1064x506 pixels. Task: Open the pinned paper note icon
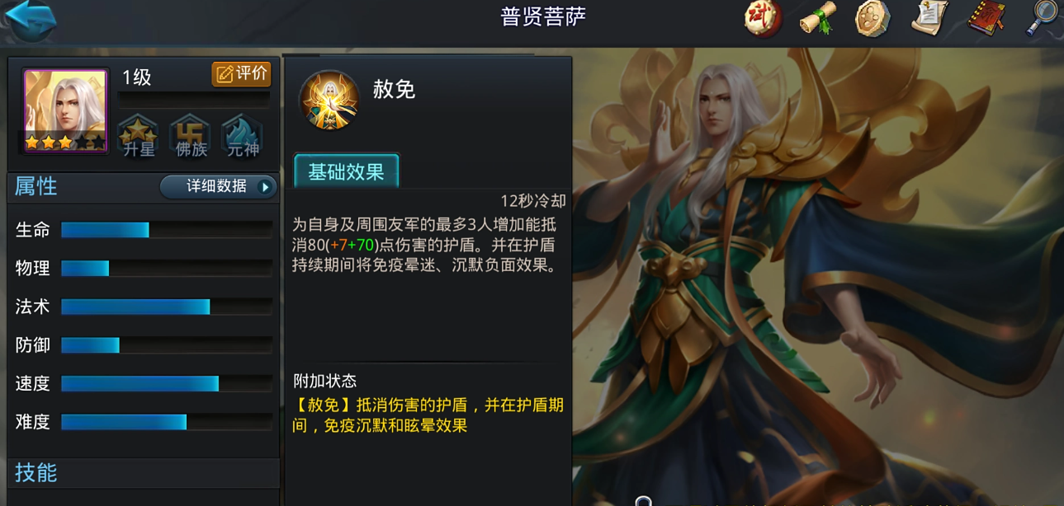pyautogui.click(x=929, y=18)
